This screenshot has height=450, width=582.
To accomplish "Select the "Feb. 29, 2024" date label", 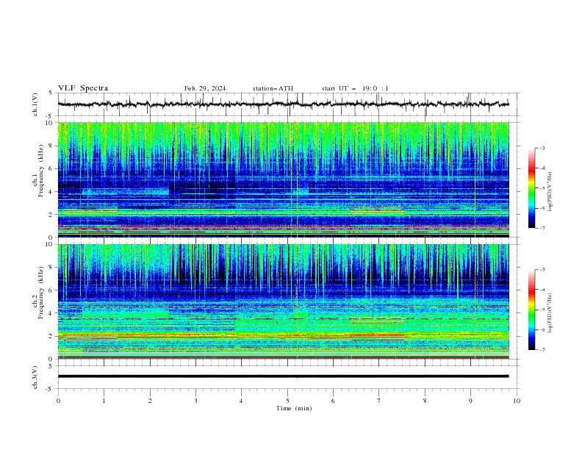I will [x=205, y=88].
